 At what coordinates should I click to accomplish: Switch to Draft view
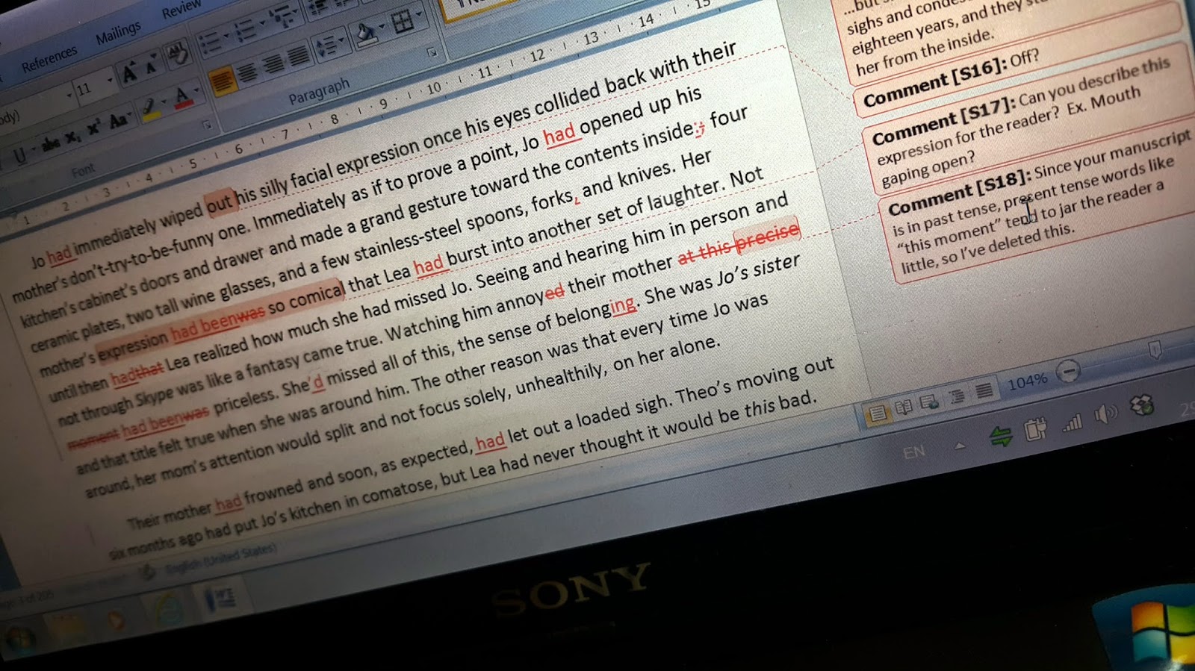pos(985,390)
